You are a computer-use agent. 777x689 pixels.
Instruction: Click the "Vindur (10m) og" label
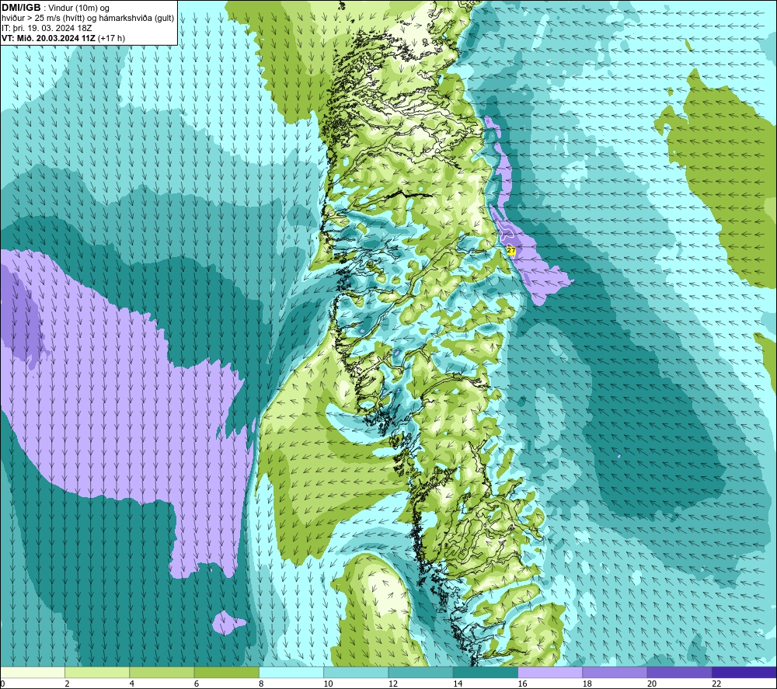(78, 9)
